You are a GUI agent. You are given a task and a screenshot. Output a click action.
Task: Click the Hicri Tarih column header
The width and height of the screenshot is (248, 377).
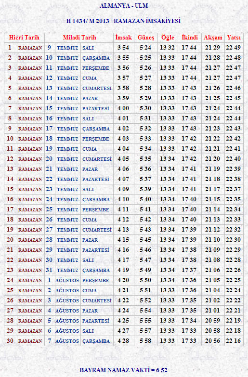pyautogui.click(x=24, y=38)
